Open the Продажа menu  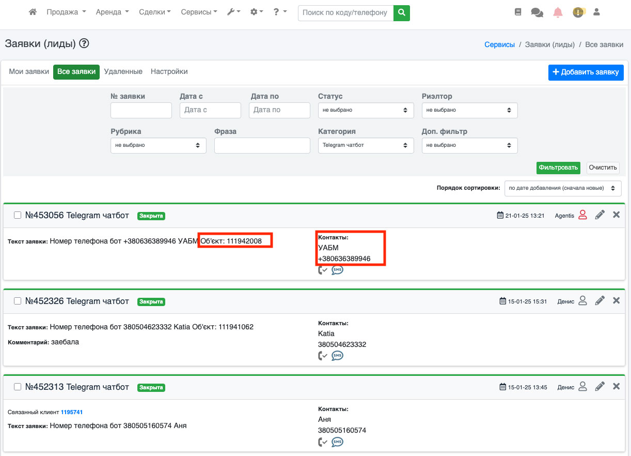[66, 12]
